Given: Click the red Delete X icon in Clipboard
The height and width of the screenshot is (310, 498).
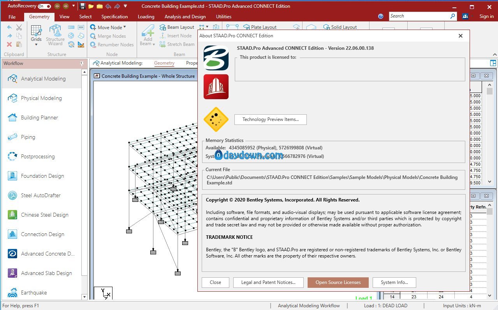Looking at the screenshot, I should (10, 44).
